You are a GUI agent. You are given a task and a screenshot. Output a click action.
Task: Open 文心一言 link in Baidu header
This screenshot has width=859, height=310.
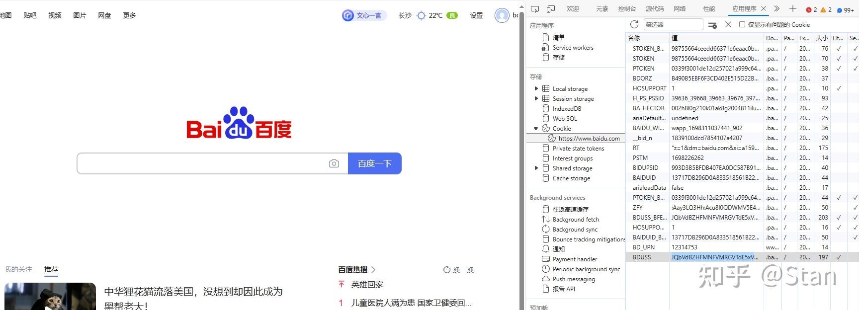[364, 15]
